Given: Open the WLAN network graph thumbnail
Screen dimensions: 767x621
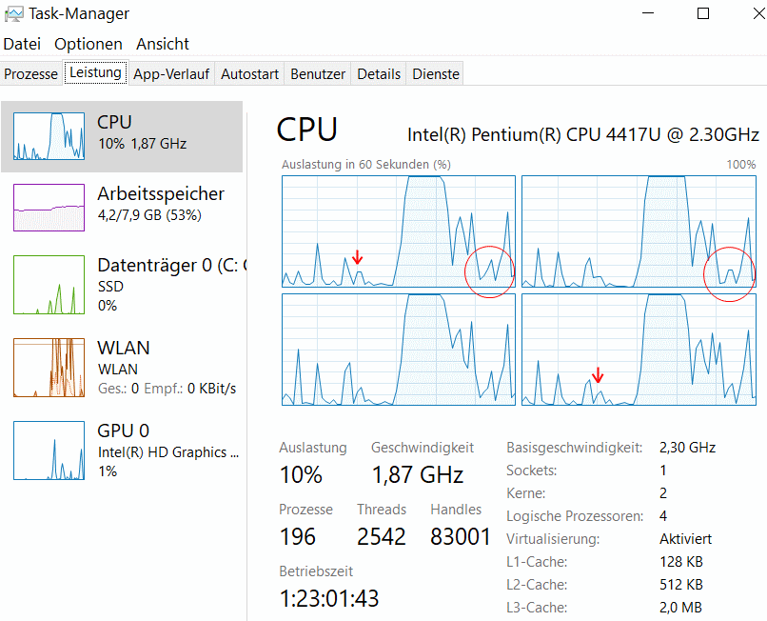Looking at the screenshot, I should 49,368.
